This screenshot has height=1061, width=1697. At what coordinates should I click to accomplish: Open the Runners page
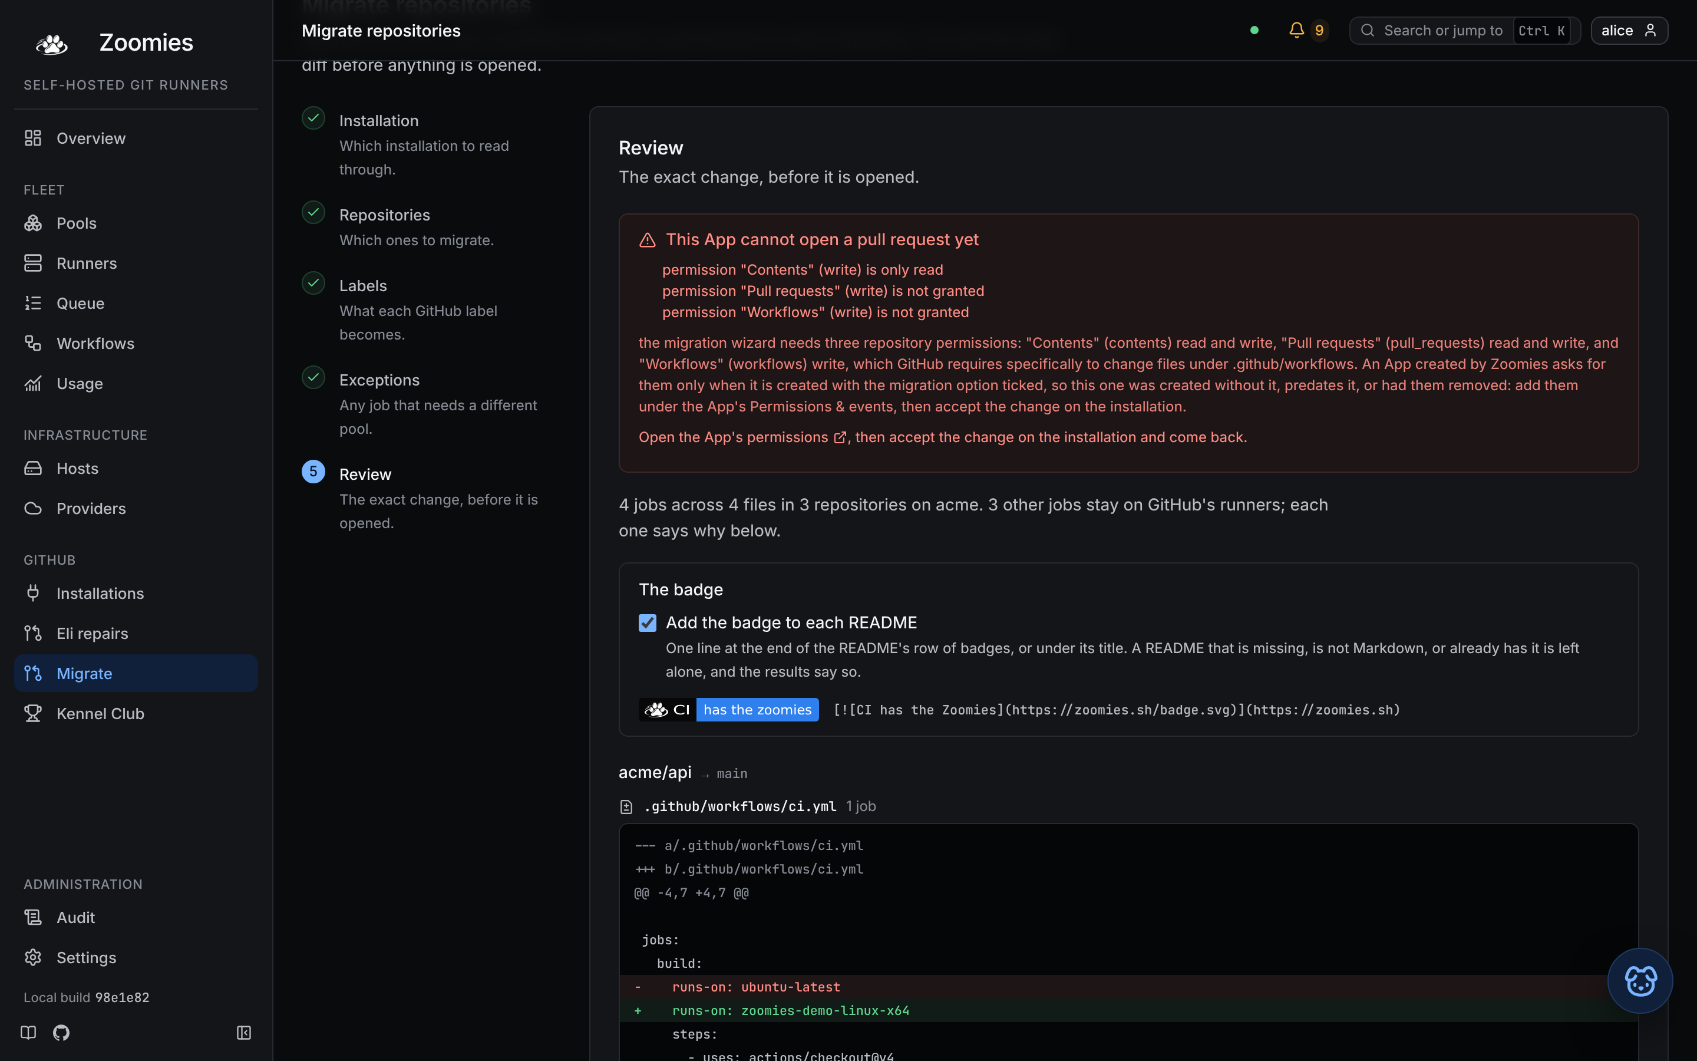click(x=136, y=263)
